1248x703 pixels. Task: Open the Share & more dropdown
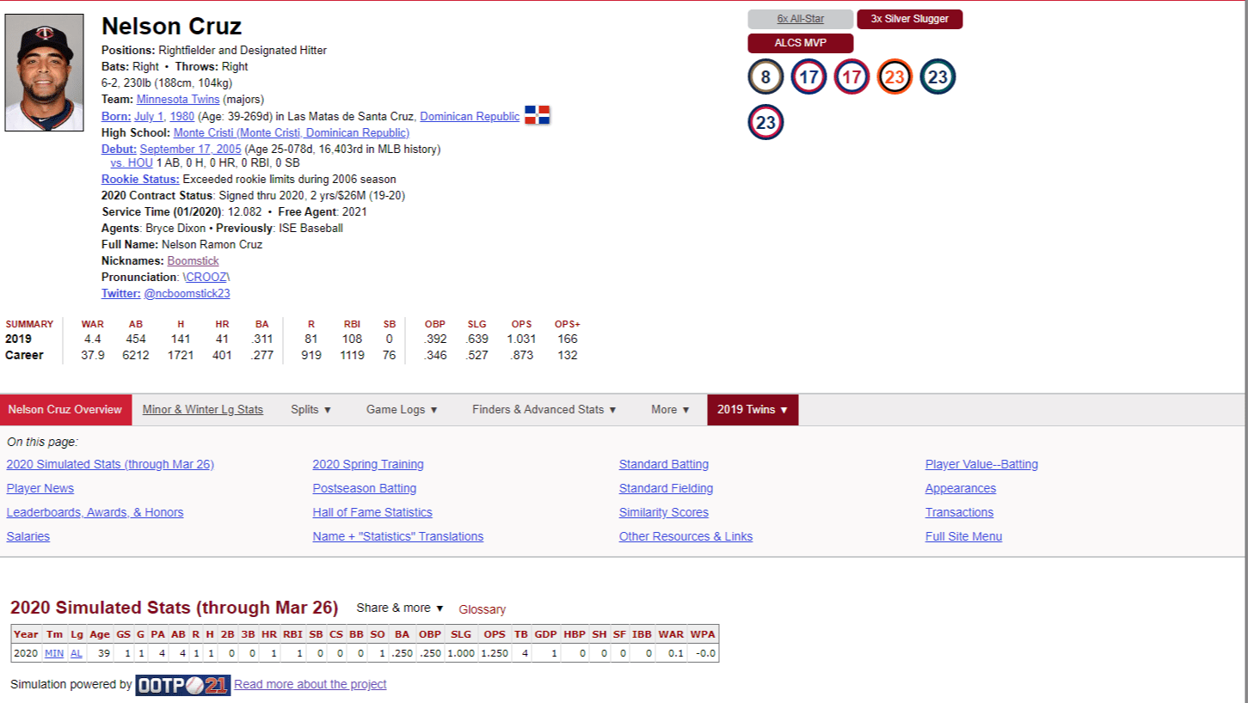pyautogui.click(x=398, y=608)
